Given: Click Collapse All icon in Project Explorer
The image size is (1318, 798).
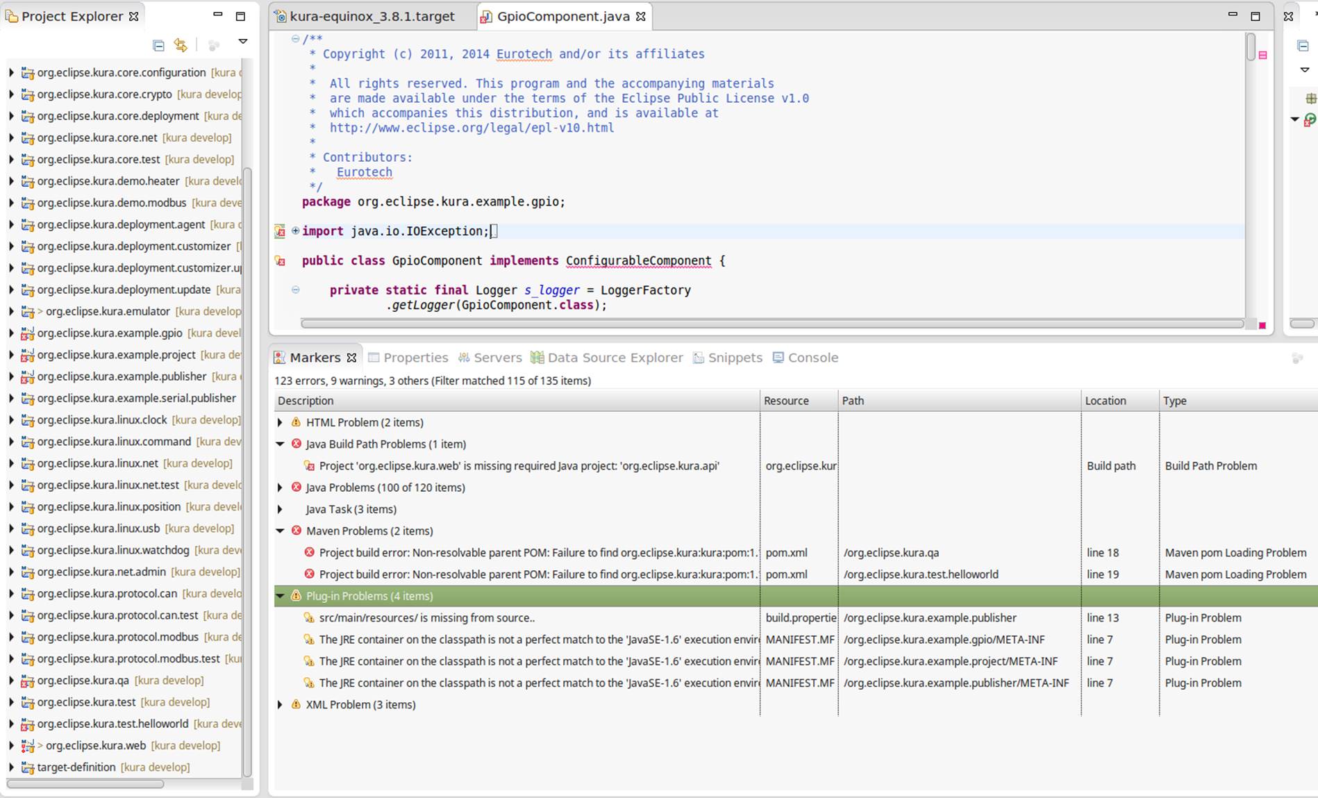Looking at the screenshot, I should pos(158,45).
